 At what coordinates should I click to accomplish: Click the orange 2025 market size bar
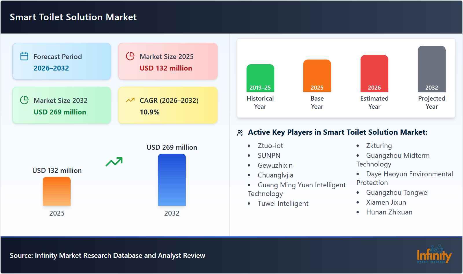[57, 191]
